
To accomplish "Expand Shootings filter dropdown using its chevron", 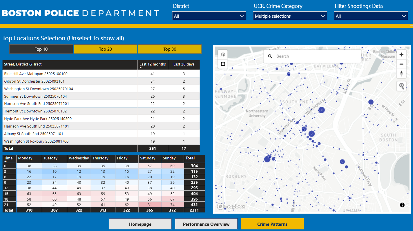I will [x=404, y=16].
